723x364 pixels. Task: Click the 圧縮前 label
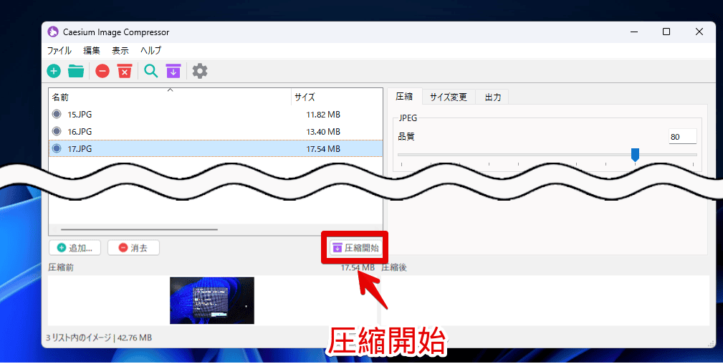click(x=61, y=267)
